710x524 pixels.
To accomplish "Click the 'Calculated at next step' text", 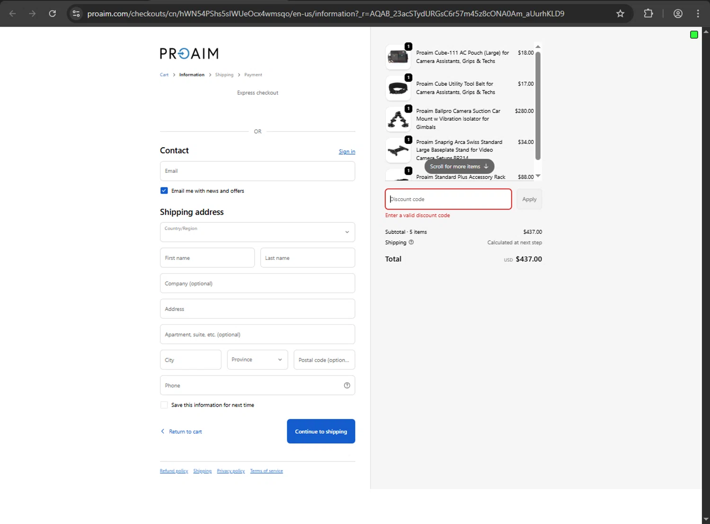I will pos(515,242).
